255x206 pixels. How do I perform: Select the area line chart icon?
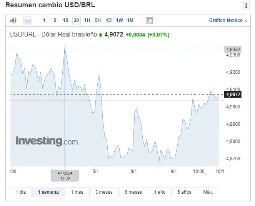[x=28, y=21]
